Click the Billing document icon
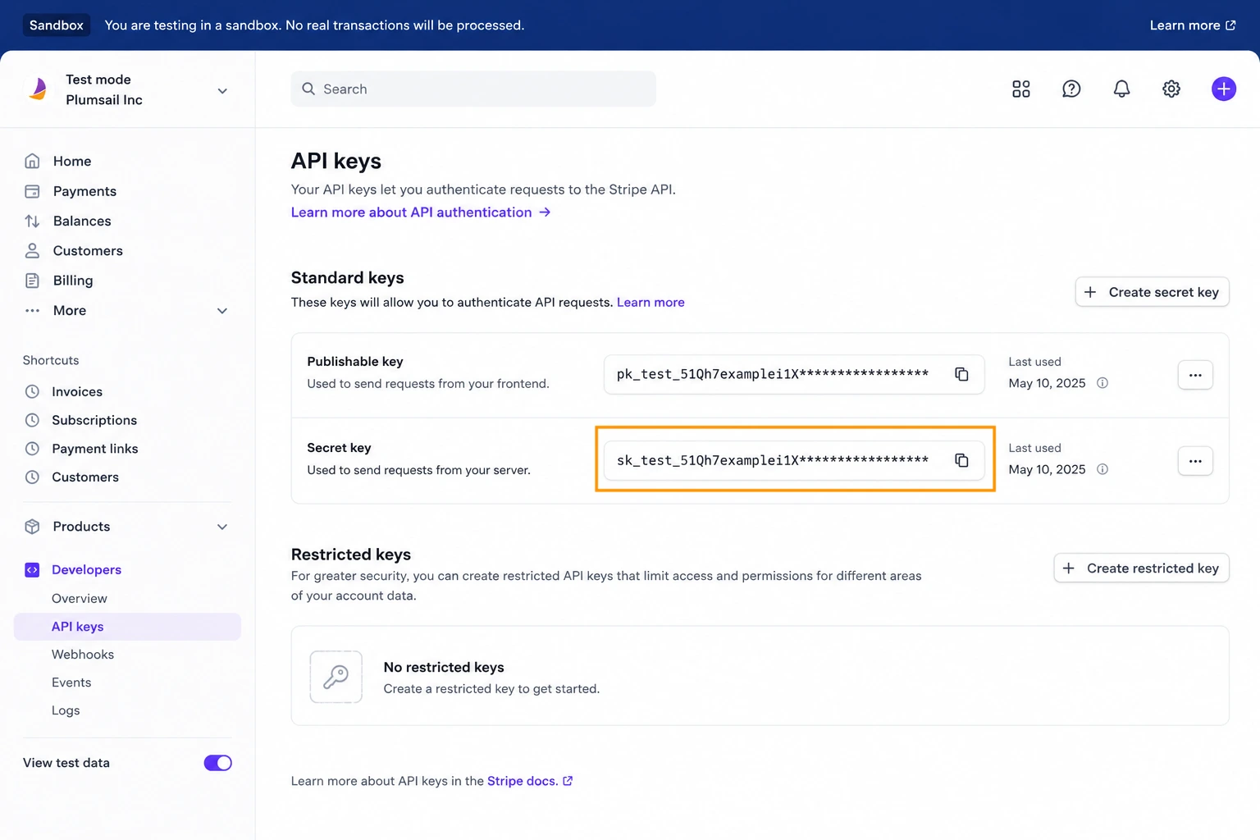The height and width of the screenshot is (840, 1260). click(x=32, y=281)
